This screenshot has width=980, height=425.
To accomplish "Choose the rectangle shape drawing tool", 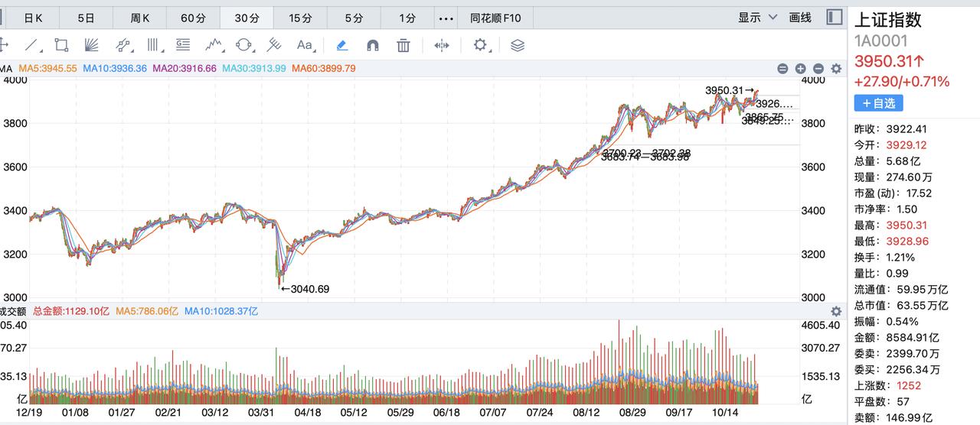I will coord(61,45).
